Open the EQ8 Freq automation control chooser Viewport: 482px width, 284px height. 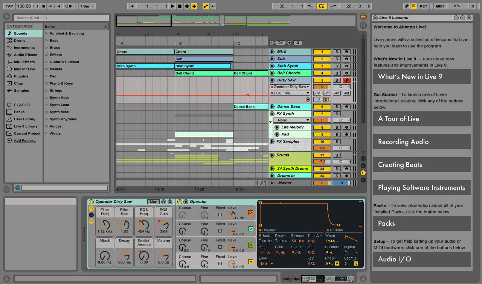[290, 93]
